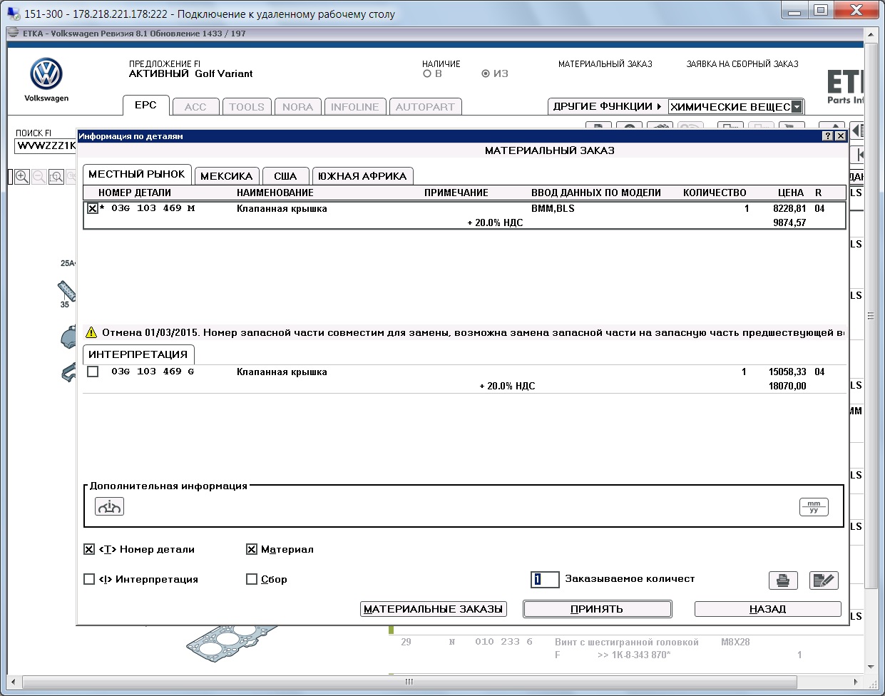Click the vertical scrollbar up arrow
885x696 pixels.
871,34
